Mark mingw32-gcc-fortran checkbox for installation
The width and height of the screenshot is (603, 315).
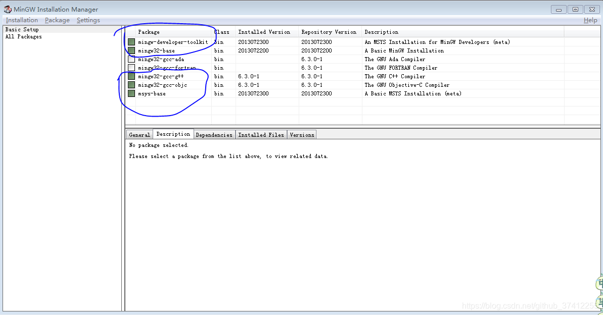point(131,68)
